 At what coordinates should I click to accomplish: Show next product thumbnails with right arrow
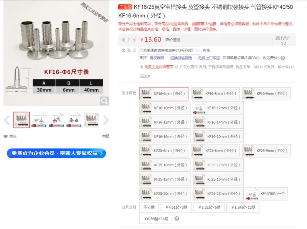(106, 120)
